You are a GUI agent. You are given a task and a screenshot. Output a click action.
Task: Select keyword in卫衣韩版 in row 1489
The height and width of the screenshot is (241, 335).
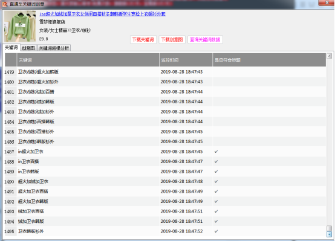coord(28,172)
